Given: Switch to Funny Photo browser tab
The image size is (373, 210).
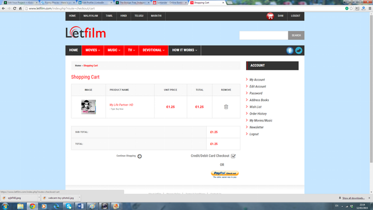Looking at the screenshot, I should tap(58, 3).
